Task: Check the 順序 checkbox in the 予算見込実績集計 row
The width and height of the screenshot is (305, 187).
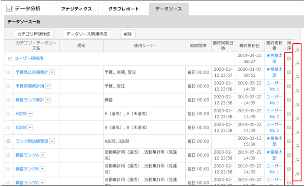Action: (289, 72)
